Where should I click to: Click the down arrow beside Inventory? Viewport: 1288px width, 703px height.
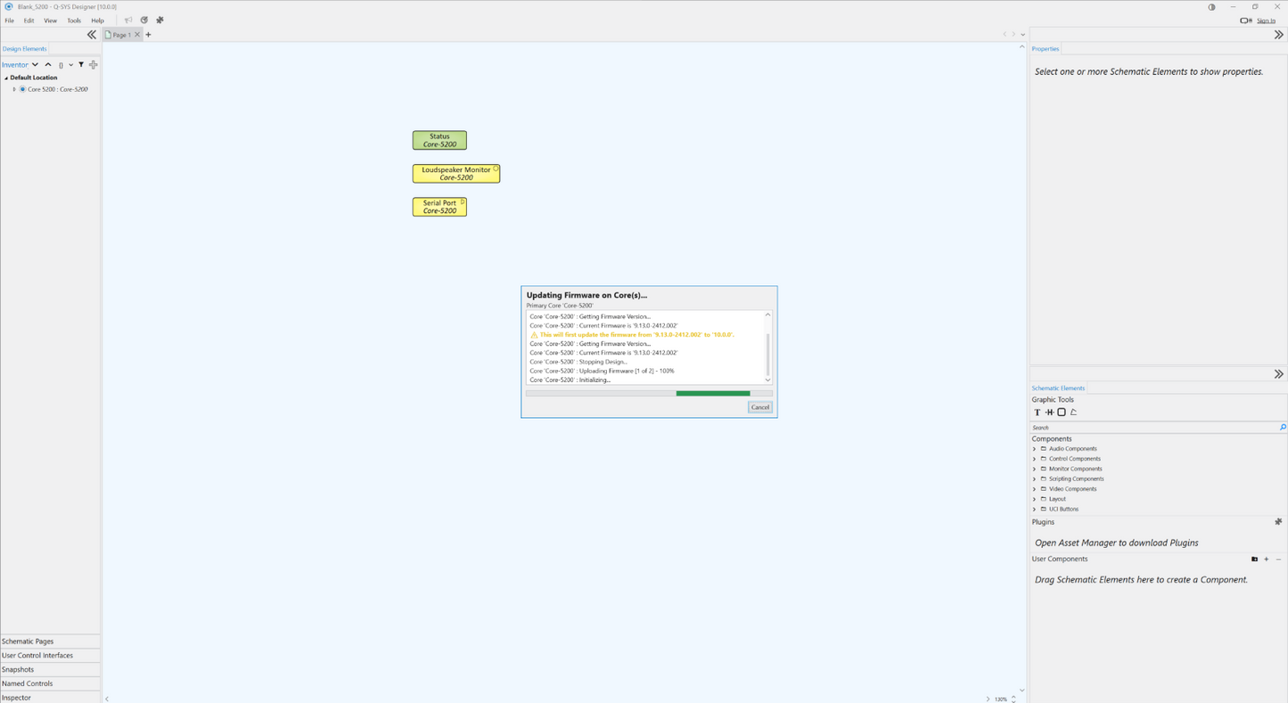[x=35, y=64]
